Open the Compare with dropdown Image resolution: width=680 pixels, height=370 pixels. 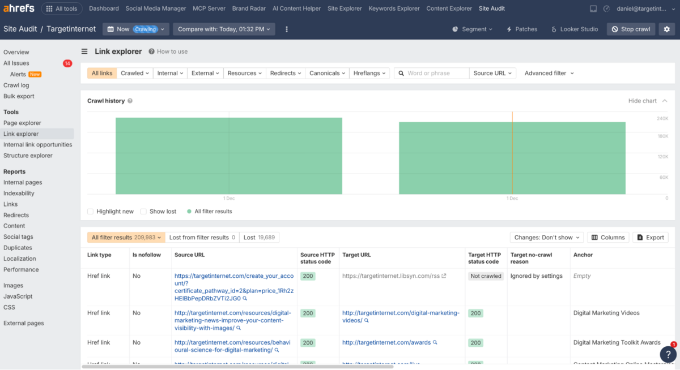point(223,29)
